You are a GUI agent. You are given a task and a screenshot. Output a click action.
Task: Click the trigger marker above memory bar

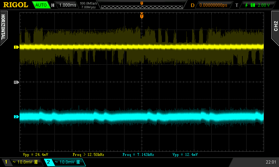(x=142, y=3)
